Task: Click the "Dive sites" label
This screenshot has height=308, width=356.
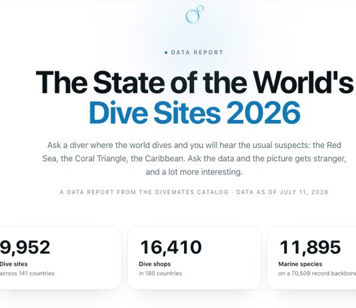Action: (13, 264)
